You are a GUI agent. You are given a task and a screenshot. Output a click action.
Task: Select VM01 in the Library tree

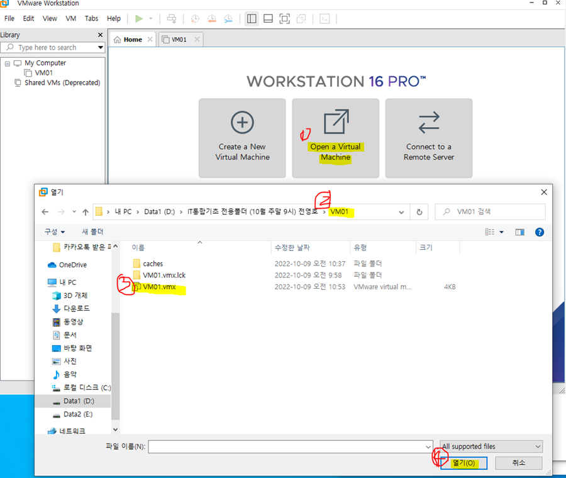pos(43,73)
